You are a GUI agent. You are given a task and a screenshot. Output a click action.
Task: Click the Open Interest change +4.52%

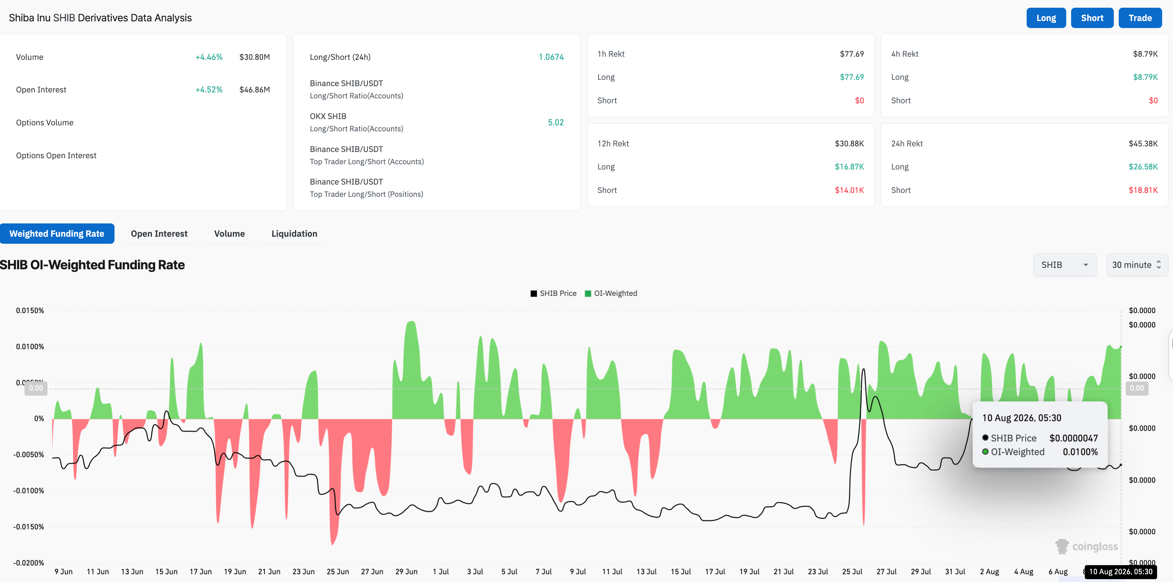click(209, 90)
